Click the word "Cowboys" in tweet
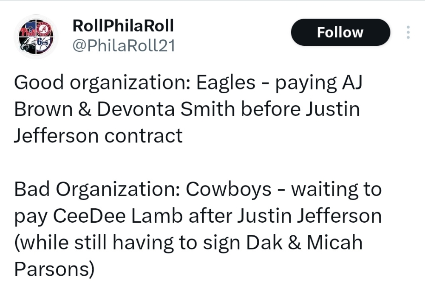 229,189
